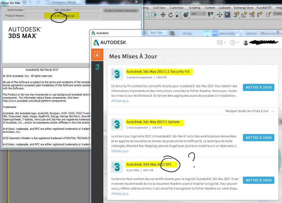Click the help question mark icon
The image size is (282, 203).
click(x=233, y=43)
